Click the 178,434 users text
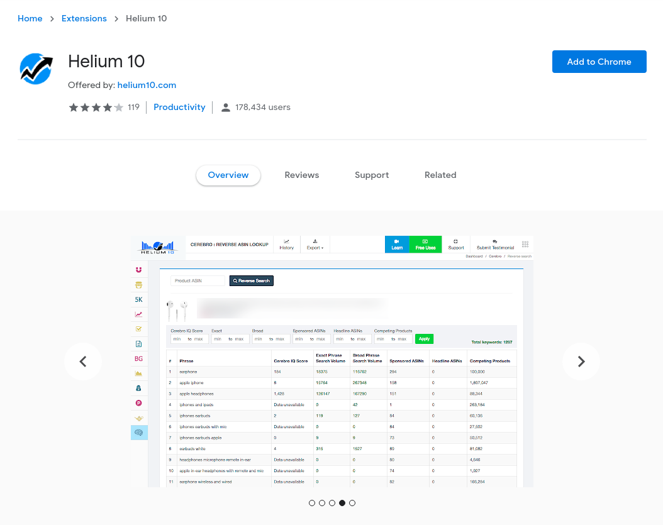 coord(262,108)
